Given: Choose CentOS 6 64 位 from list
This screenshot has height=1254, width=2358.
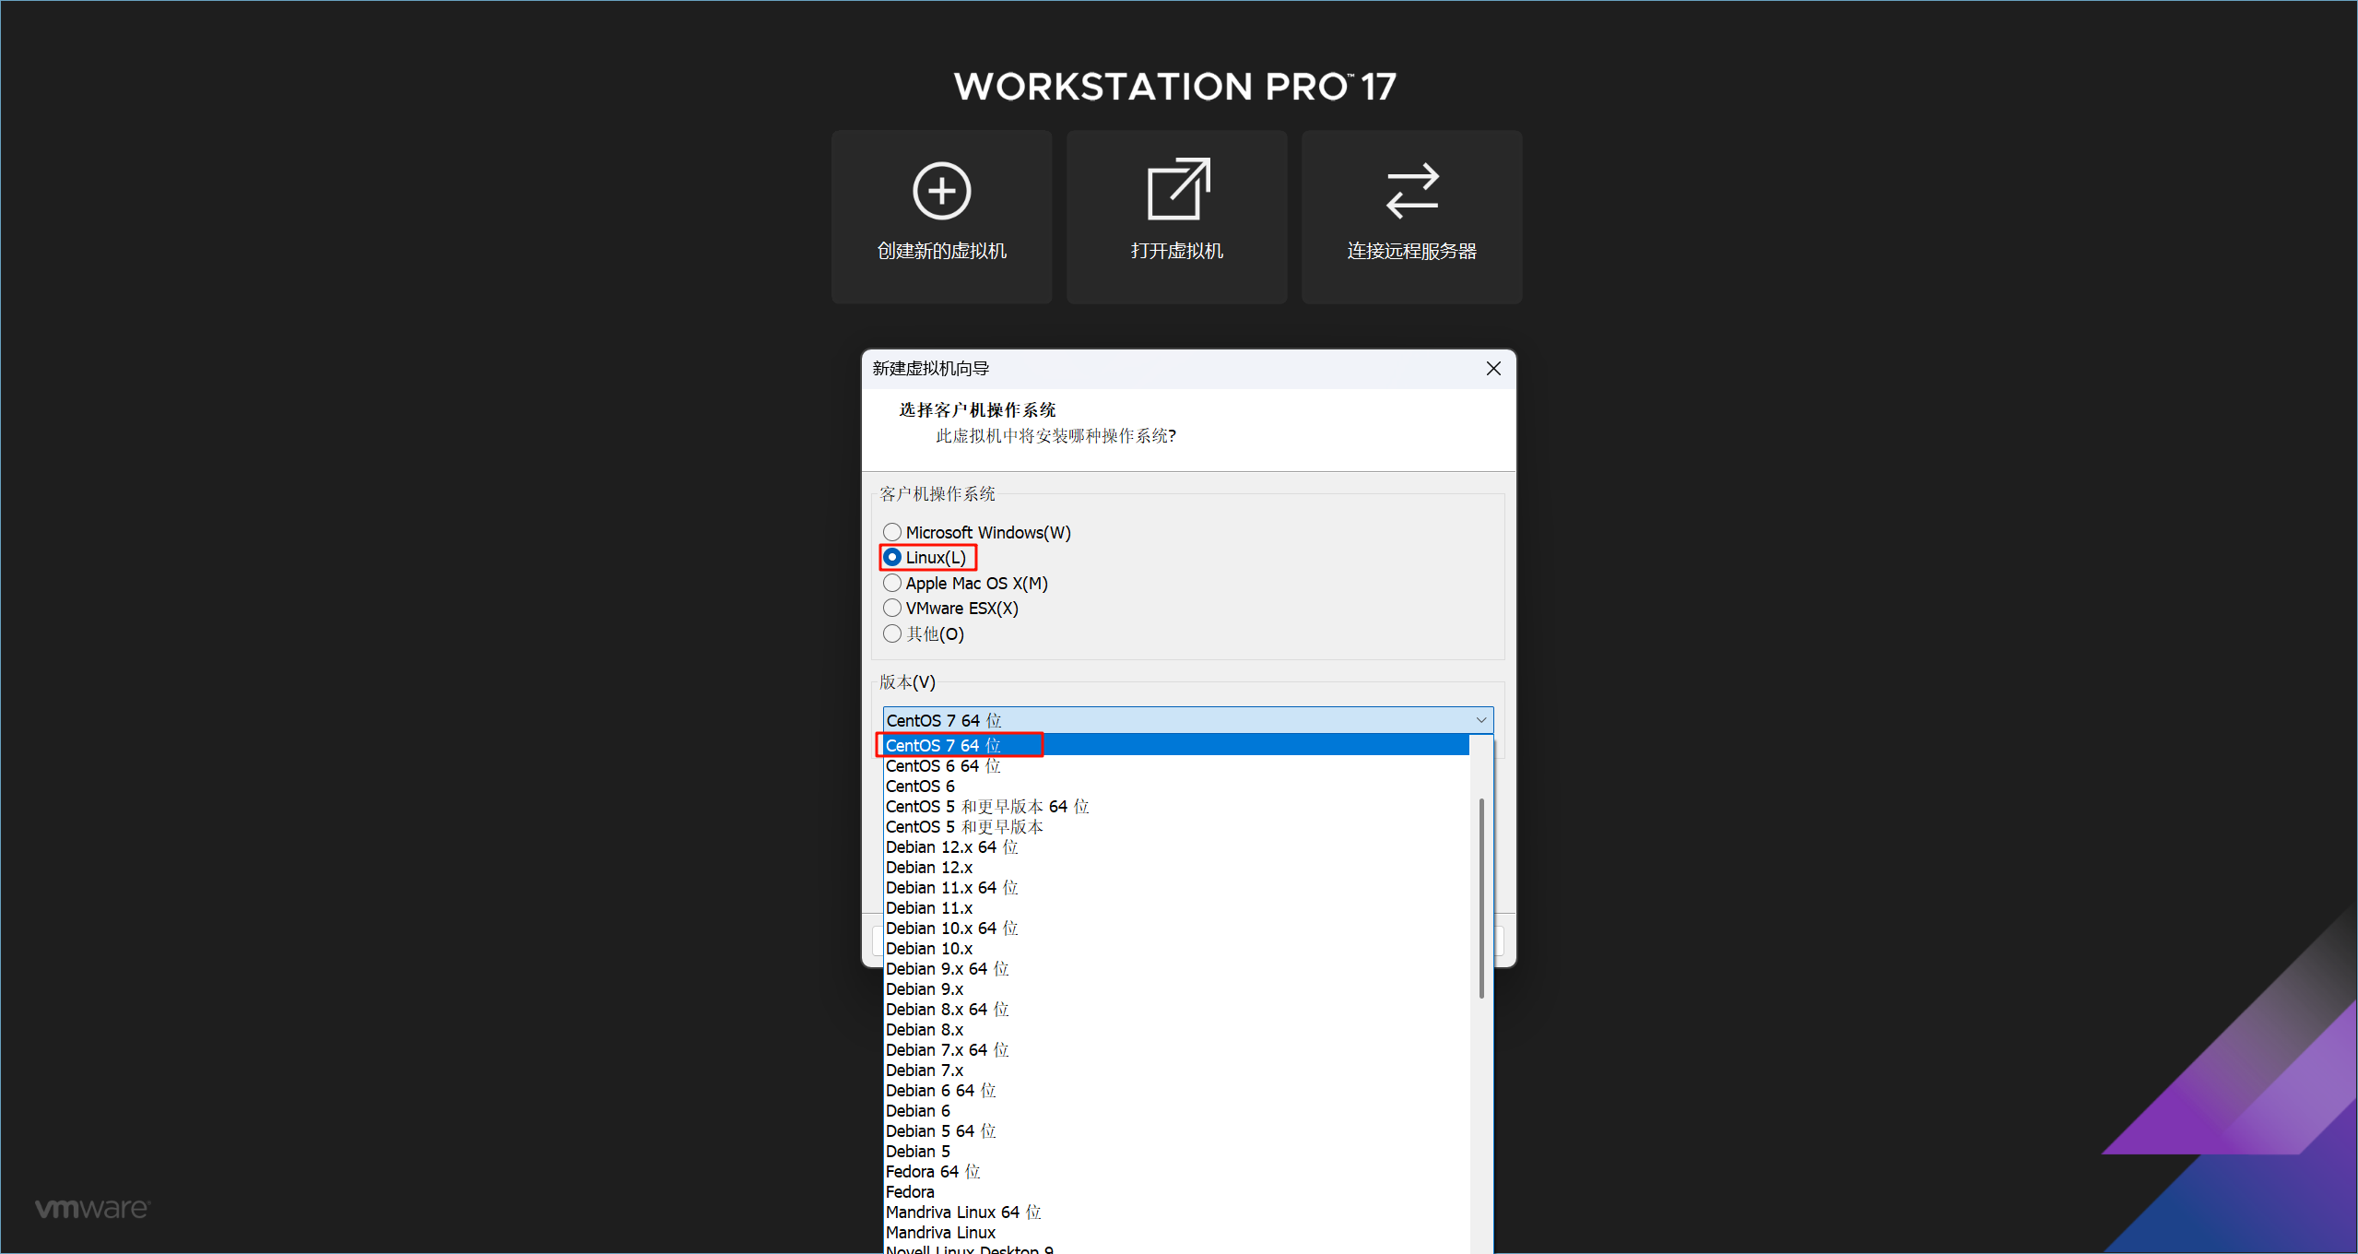Looking at the screenshot, I should pyautogui.click(x=943, y=766).
